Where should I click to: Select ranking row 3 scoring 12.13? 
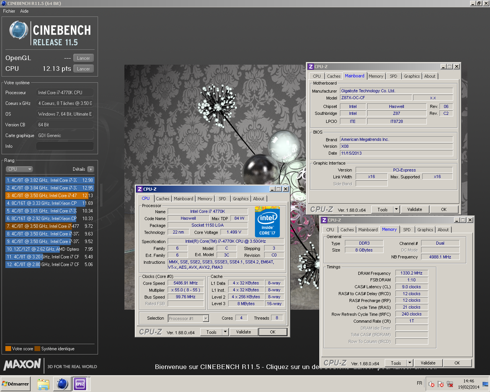point(50,196)
